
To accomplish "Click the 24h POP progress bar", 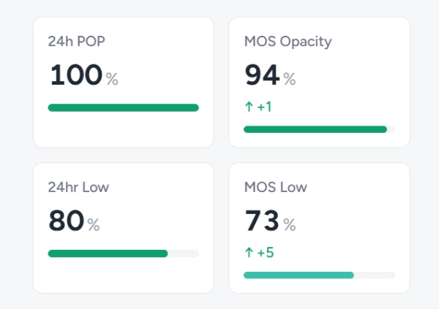I will 123,107.
